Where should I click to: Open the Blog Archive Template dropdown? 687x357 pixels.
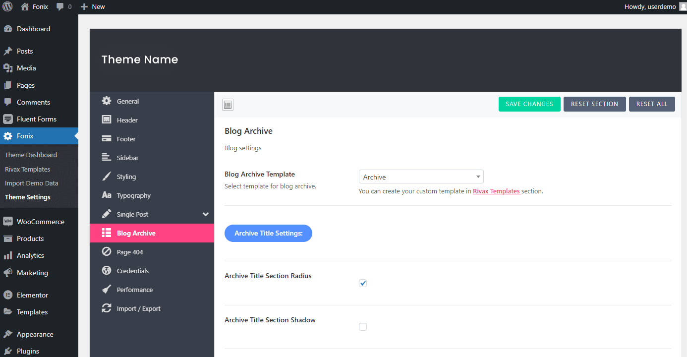(x=421, y=177)
